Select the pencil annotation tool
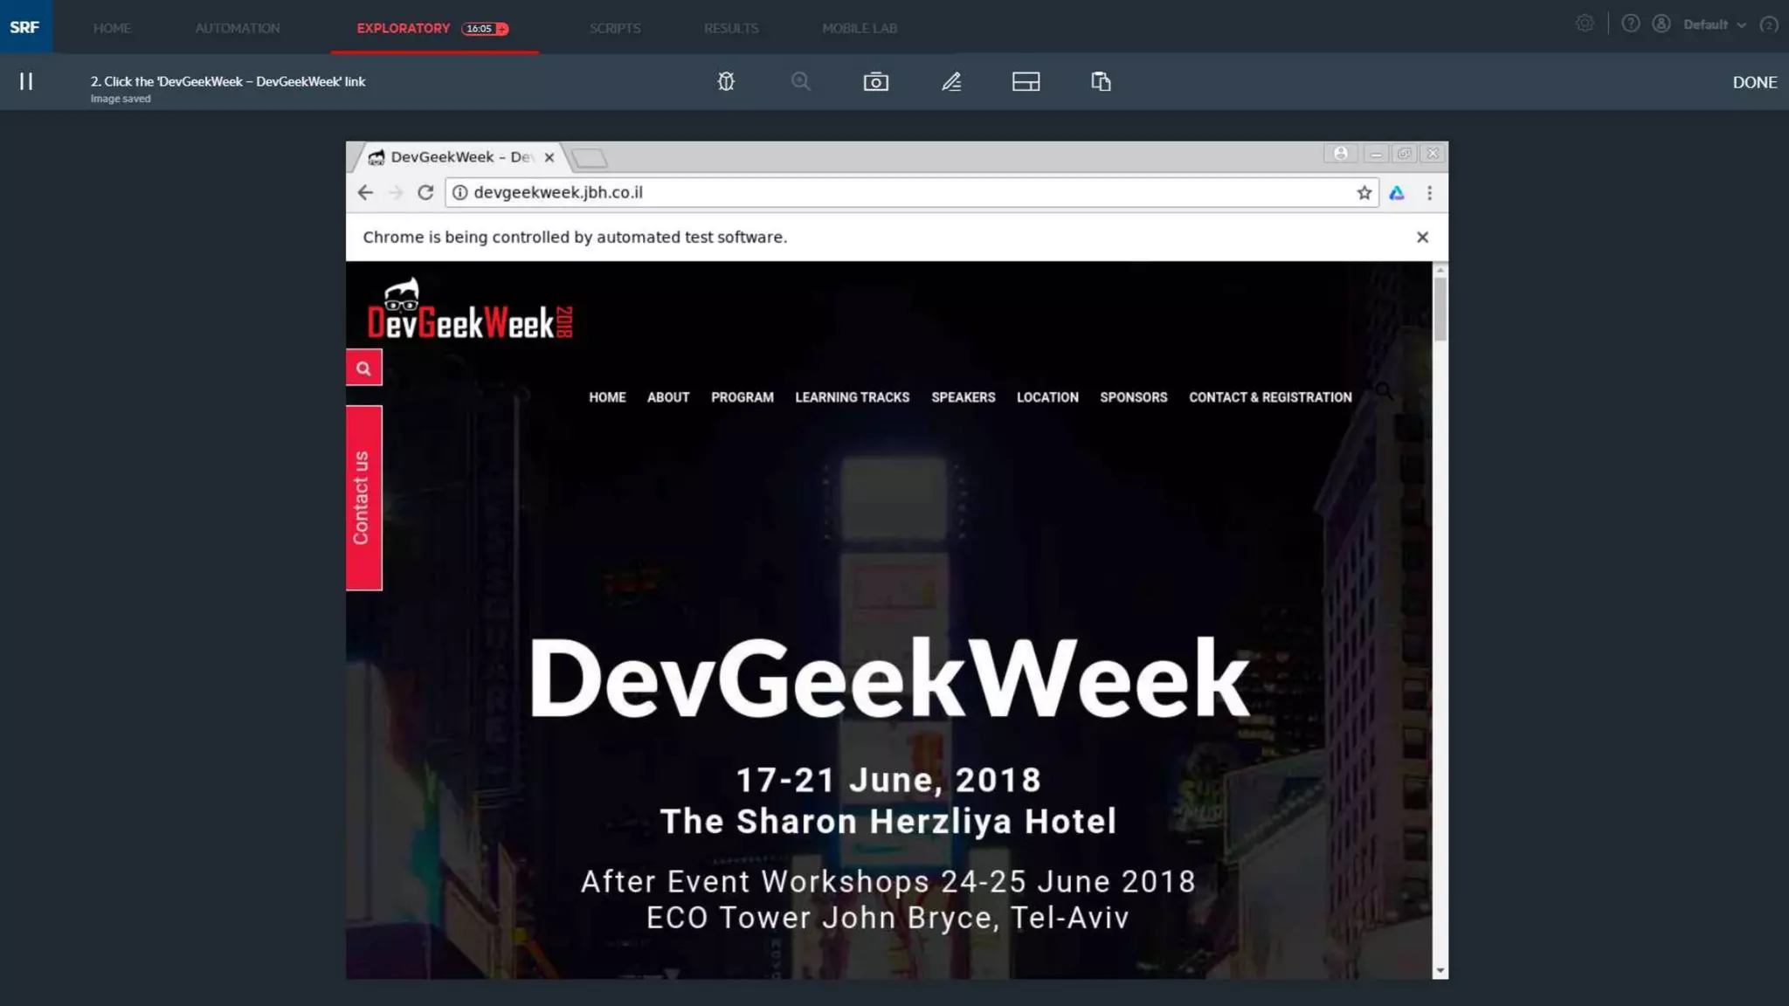This screenshot has height=1006, width=1789. pyautogui.click(x=951, y=81)
